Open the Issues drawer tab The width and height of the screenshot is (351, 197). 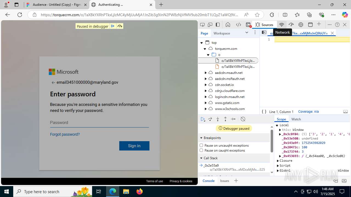(x=225, y=181)
